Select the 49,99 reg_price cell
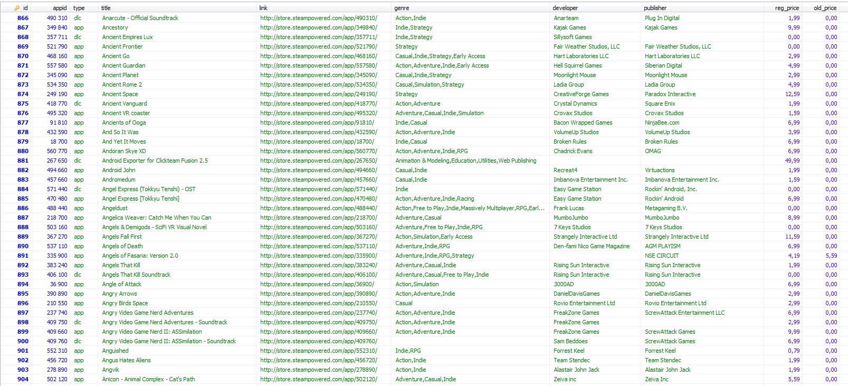 coord(792,161)
